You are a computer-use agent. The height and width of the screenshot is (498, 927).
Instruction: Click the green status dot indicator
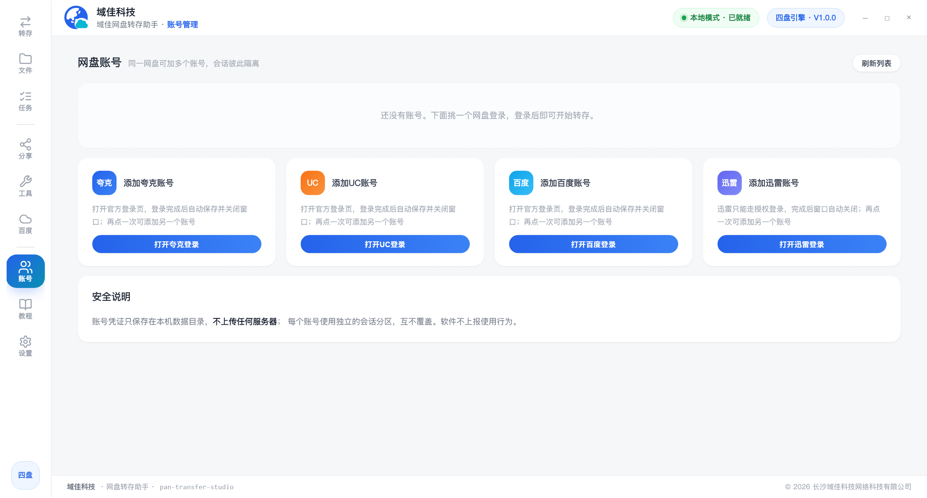684,18
